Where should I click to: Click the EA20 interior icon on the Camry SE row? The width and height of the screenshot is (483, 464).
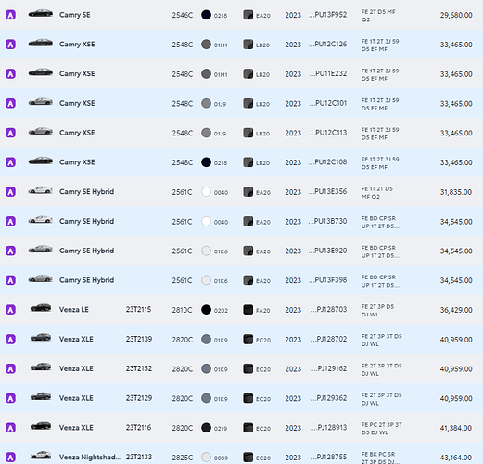tap(248, 15)
